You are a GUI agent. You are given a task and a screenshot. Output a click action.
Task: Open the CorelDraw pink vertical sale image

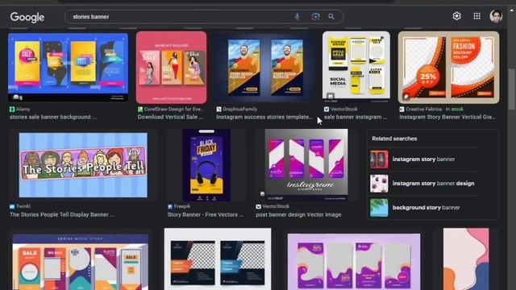click(171, 68)
